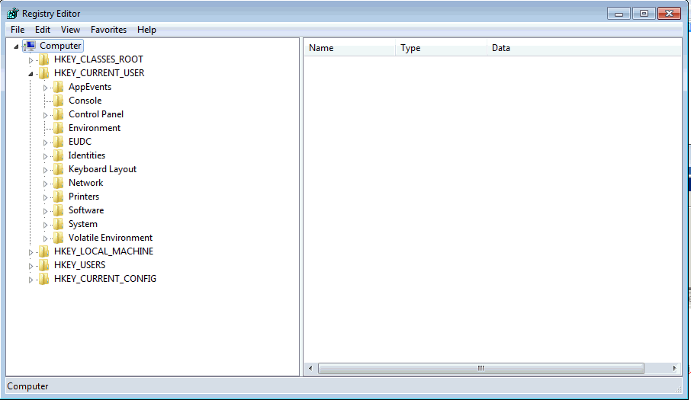
Task: Open the Edit menu
Action: (43, 30)
